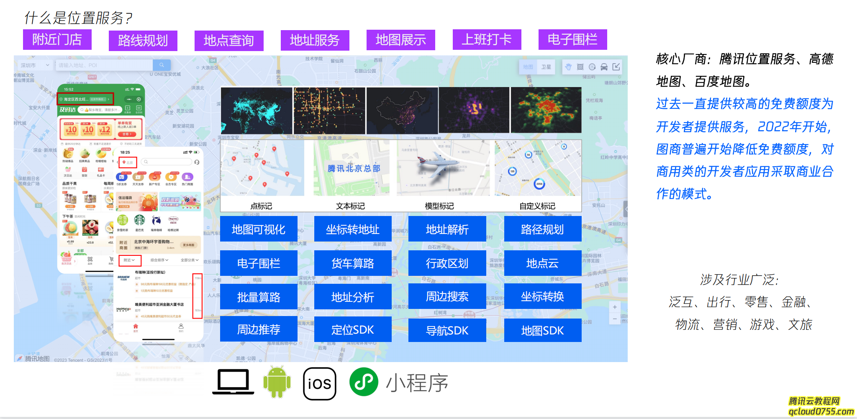The height and width of the screenshot is (419, 857).
Task: Collapse the map side panel handle
Action: 626,208
